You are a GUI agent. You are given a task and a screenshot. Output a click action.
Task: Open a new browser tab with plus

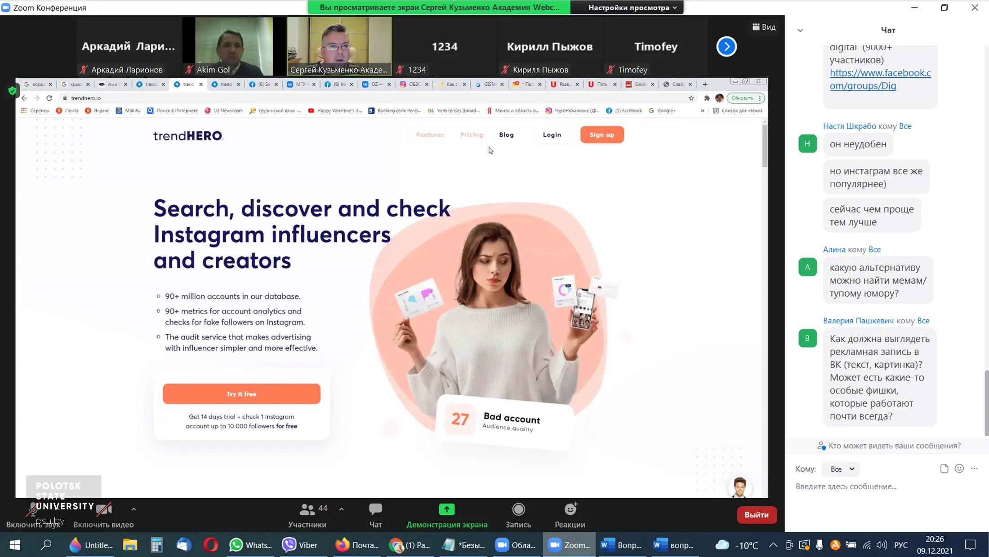coord(705,84)
